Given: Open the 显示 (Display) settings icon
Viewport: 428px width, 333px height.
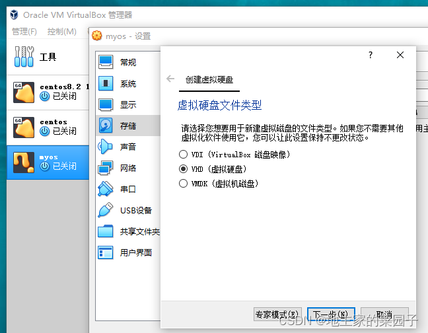Looking at the screenshot, I should click(106, 104).
